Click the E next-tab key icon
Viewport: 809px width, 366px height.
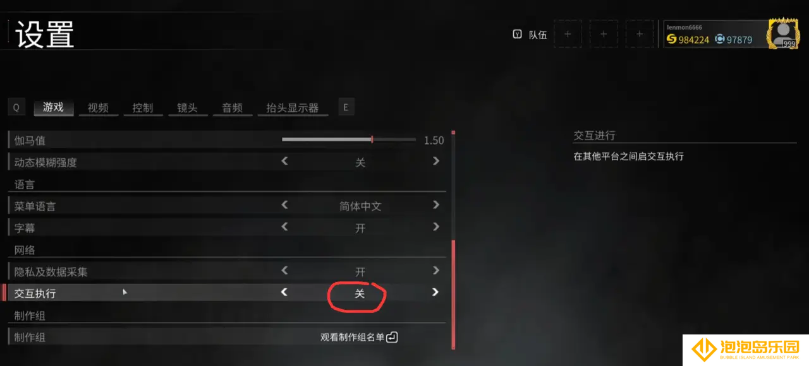(x=346, y=107)
